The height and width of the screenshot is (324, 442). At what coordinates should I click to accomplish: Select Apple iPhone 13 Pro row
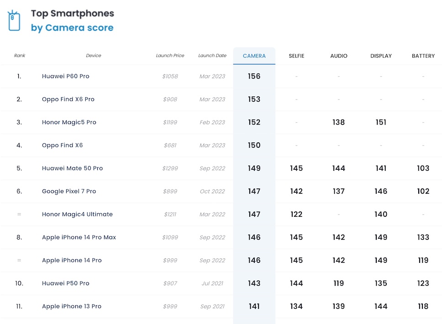tap(72, 306)
